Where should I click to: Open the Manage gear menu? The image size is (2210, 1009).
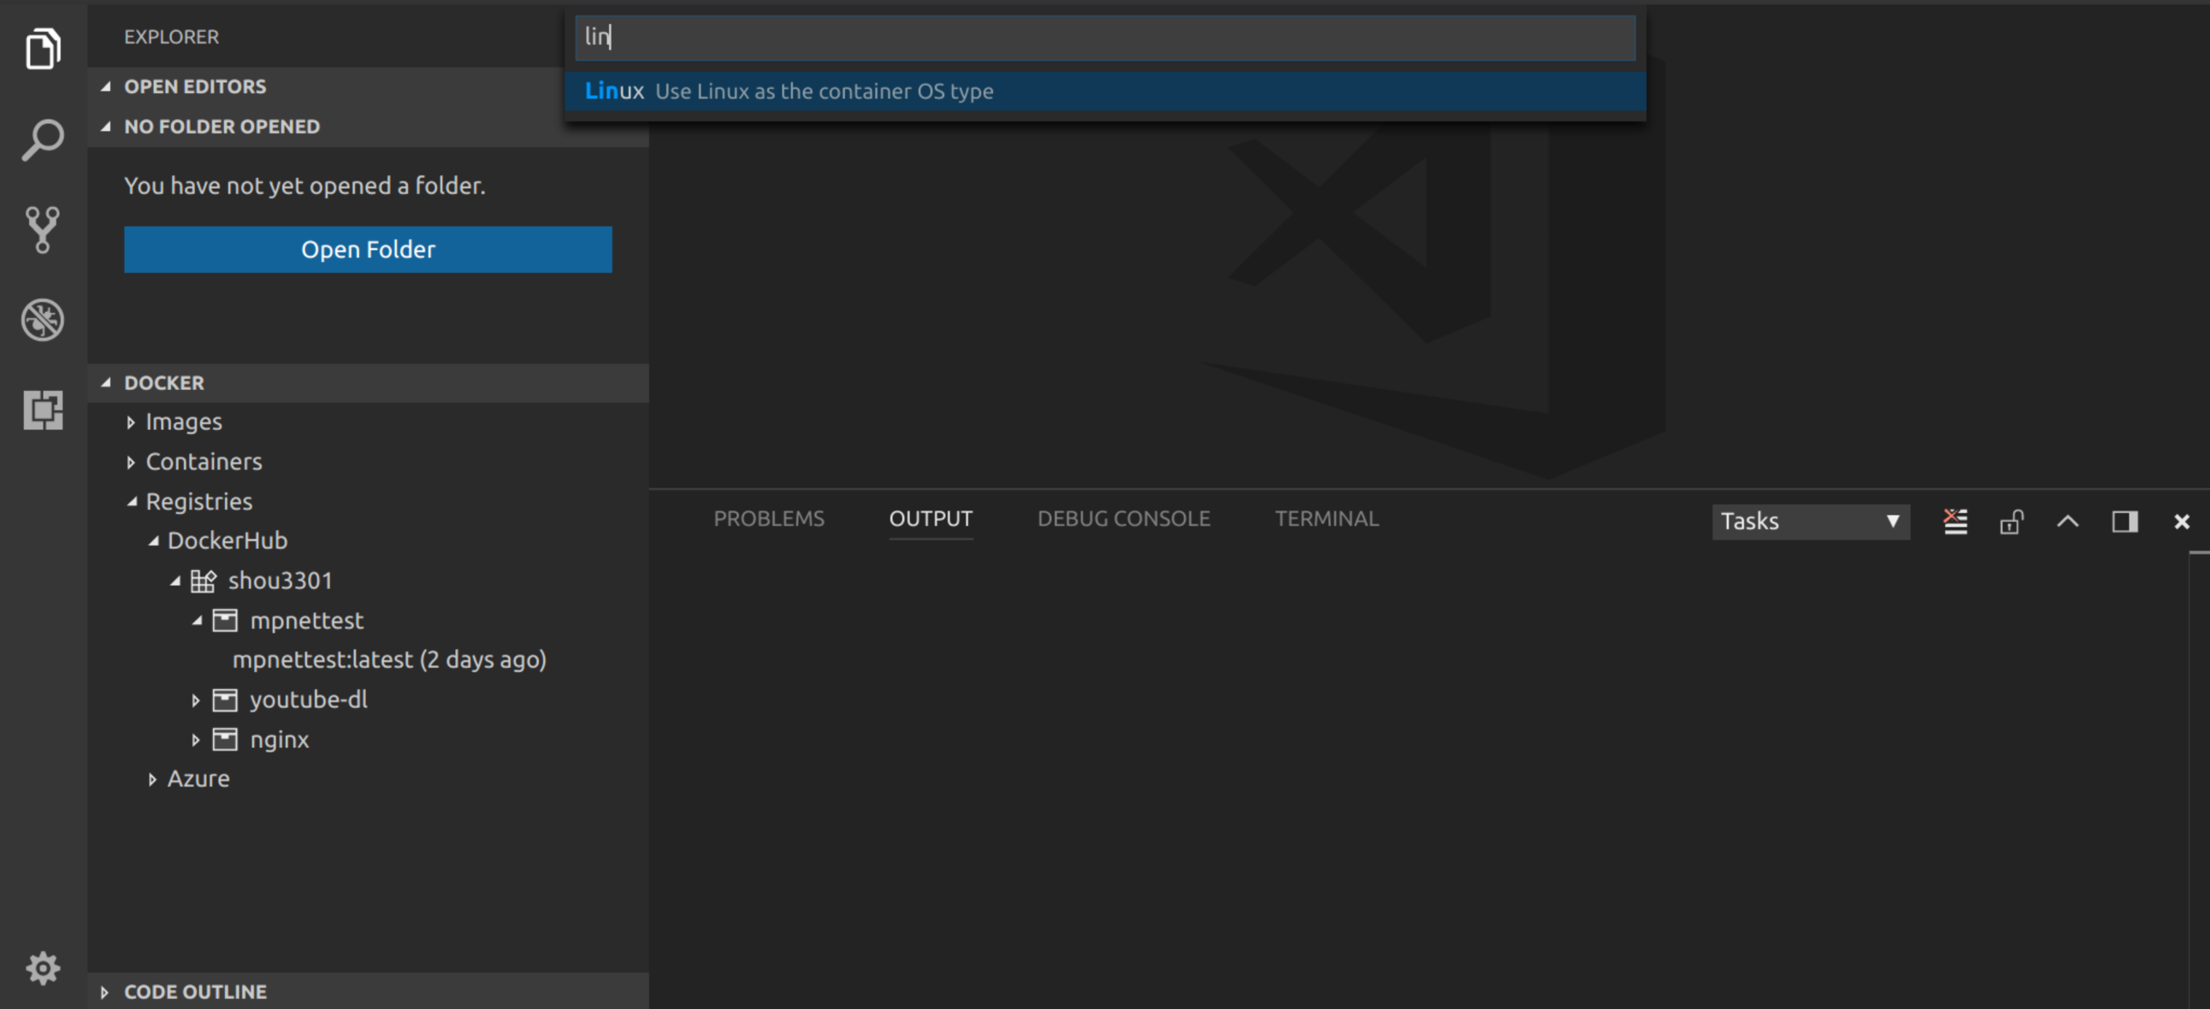pos(43,968)
